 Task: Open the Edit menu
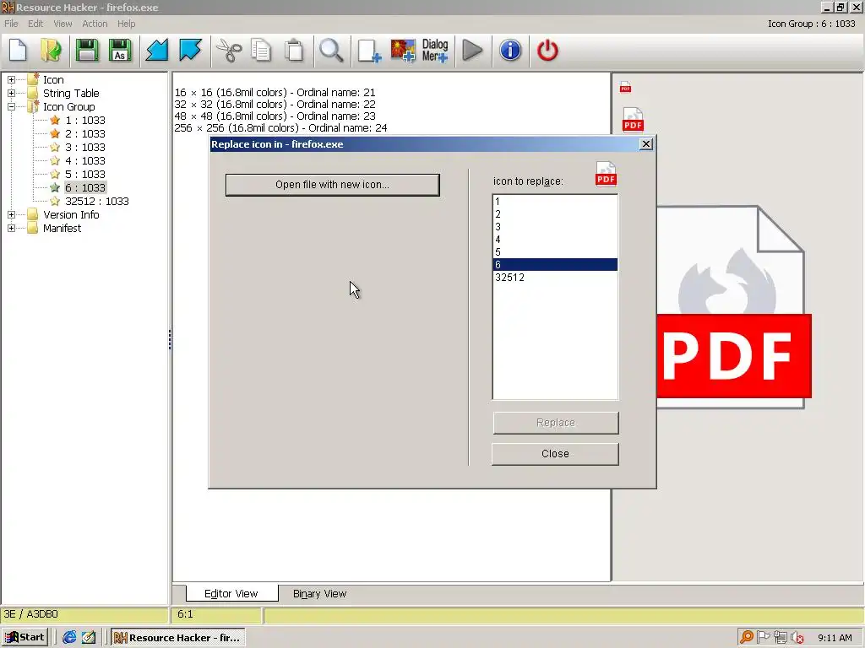coord(35,24)
